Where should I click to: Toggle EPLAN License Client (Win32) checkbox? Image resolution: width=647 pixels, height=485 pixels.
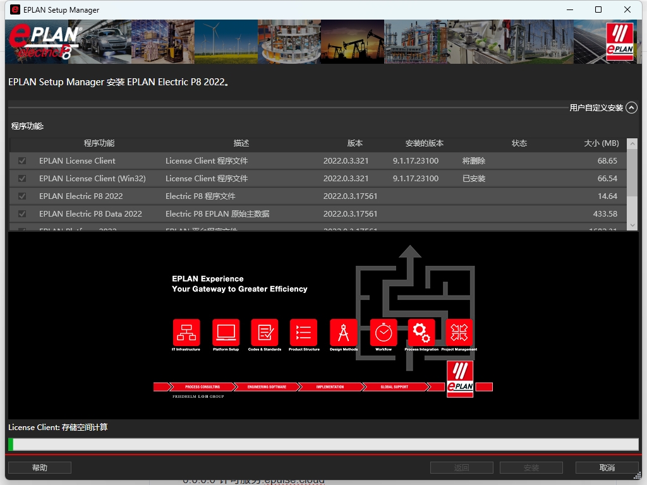[22, 179]
